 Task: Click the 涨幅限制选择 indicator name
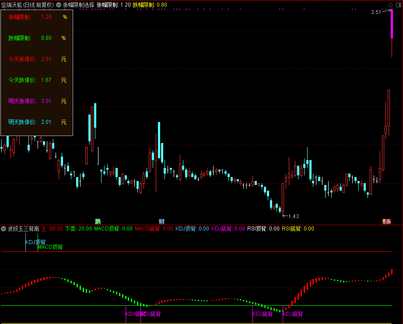pyautogui.click(x=78, y=5)
